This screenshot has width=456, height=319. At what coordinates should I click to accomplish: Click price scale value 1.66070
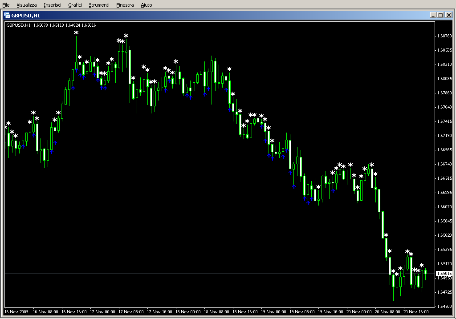click(445, 207)
